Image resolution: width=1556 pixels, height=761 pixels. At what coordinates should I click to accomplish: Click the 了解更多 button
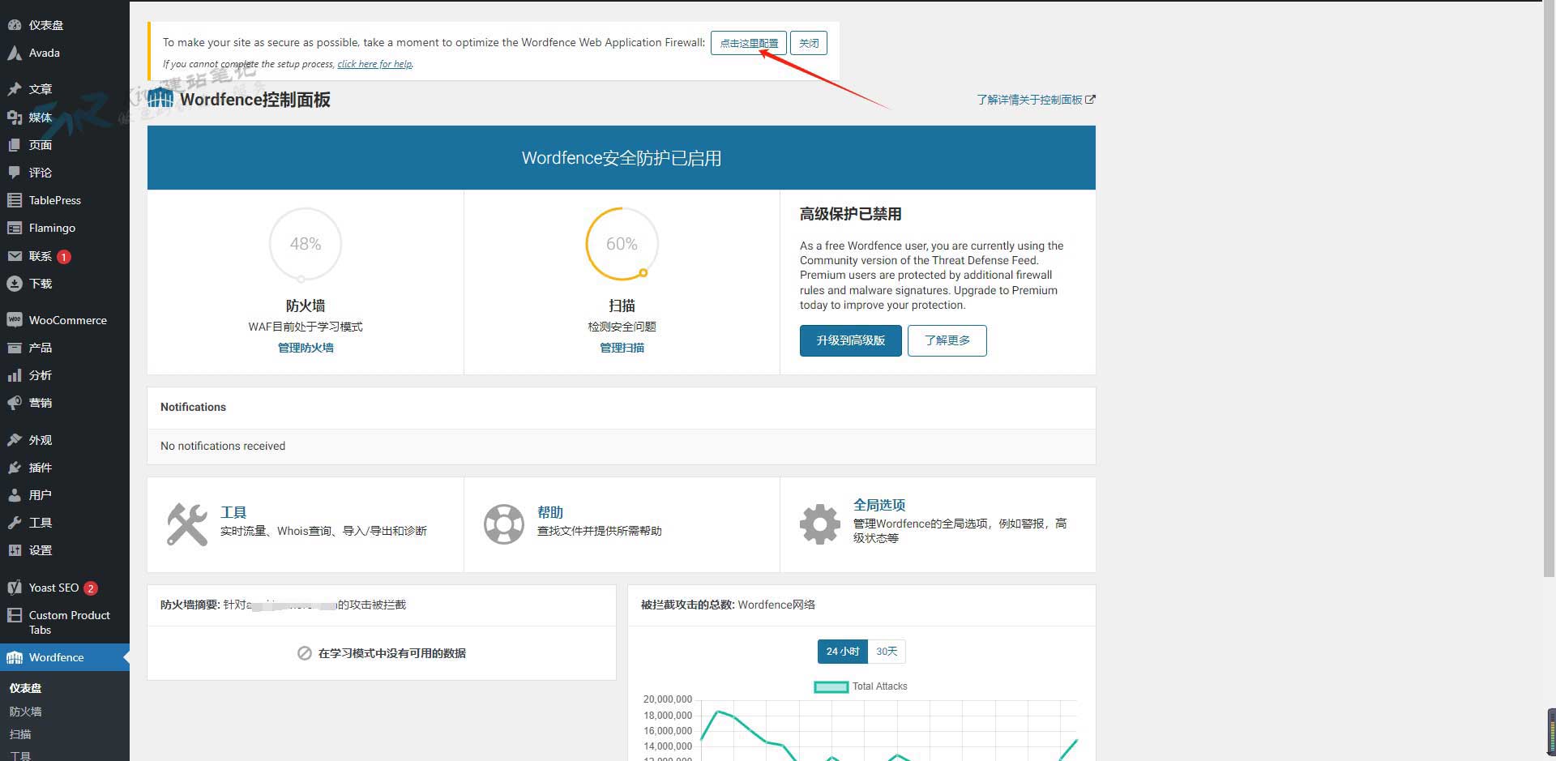(x=947, y=340)
